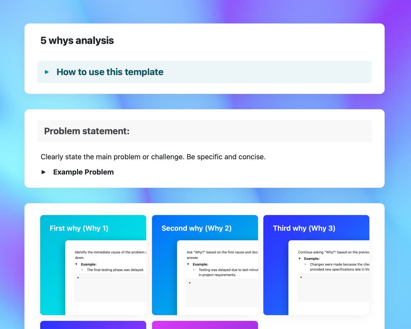This screenshot has width=411, height=329.
Task: Expand the "How to use this template" toggle
Action: [x=47, y=72]
